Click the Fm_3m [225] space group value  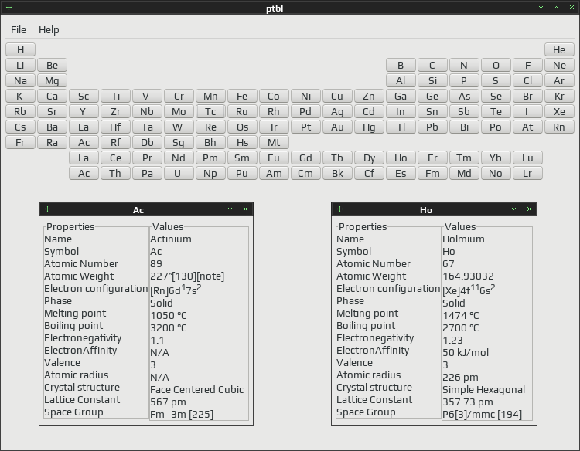coord(182,415)
